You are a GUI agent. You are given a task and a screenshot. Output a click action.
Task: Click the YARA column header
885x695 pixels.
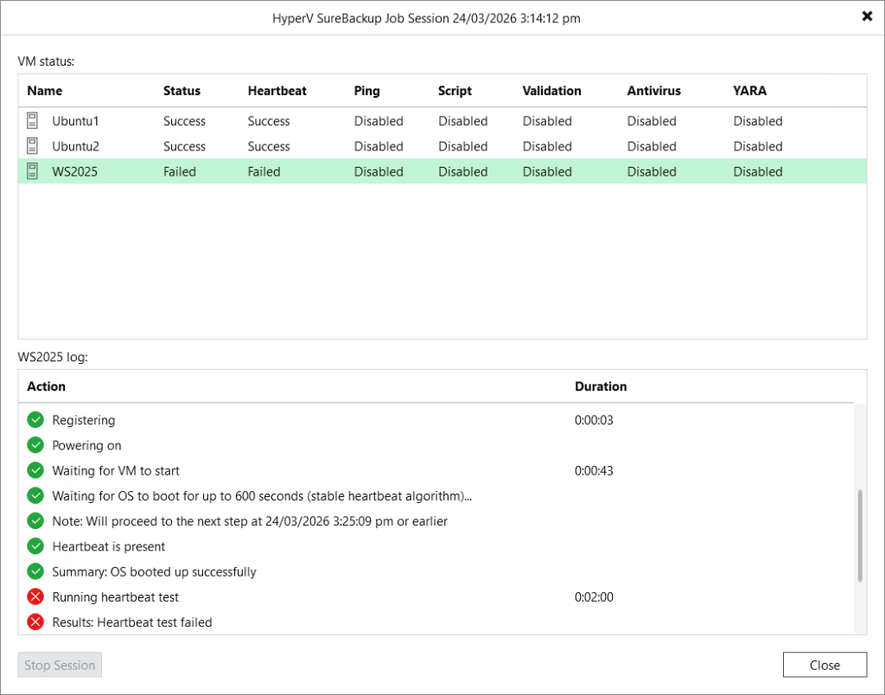pyautogui.click(x=749, y=91)
